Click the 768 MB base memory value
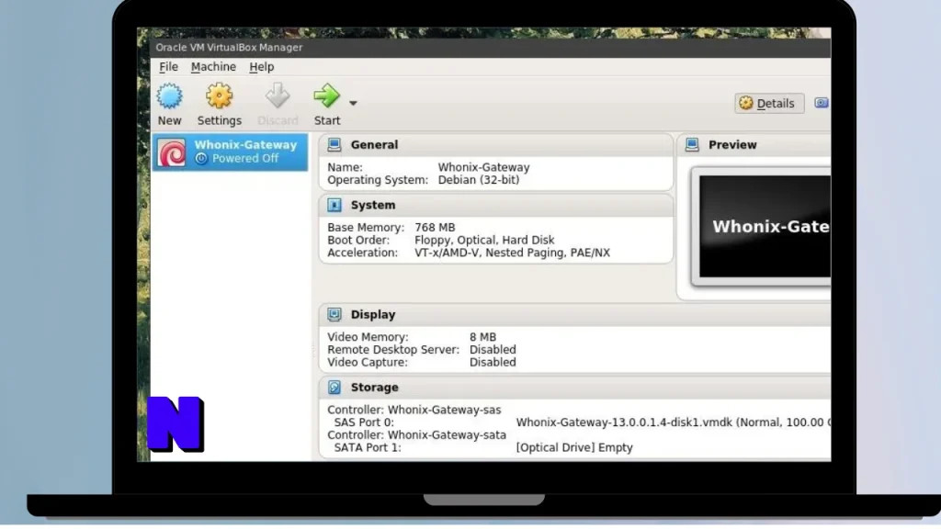This screenshot has height=529, width=941. click(435, 228)
